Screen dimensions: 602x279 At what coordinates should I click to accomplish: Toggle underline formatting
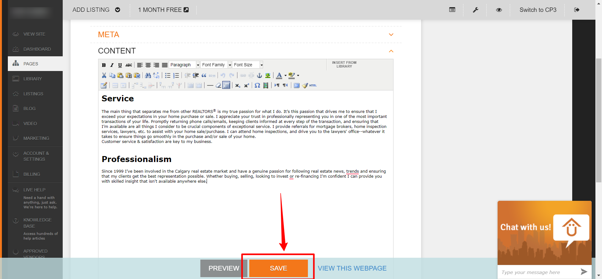point(120,65)
